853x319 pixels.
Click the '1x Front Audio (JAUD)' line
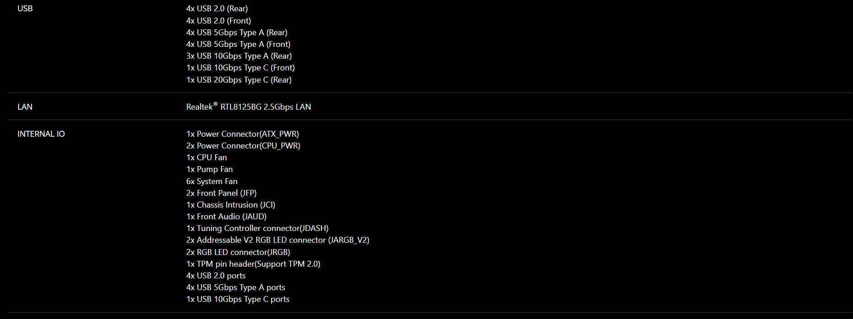coord(226,217)
